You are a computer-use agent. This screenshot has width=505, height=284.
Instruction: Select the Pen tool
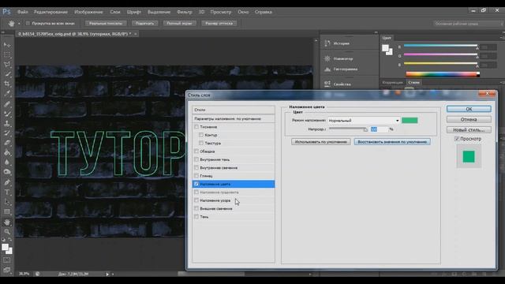7,182
